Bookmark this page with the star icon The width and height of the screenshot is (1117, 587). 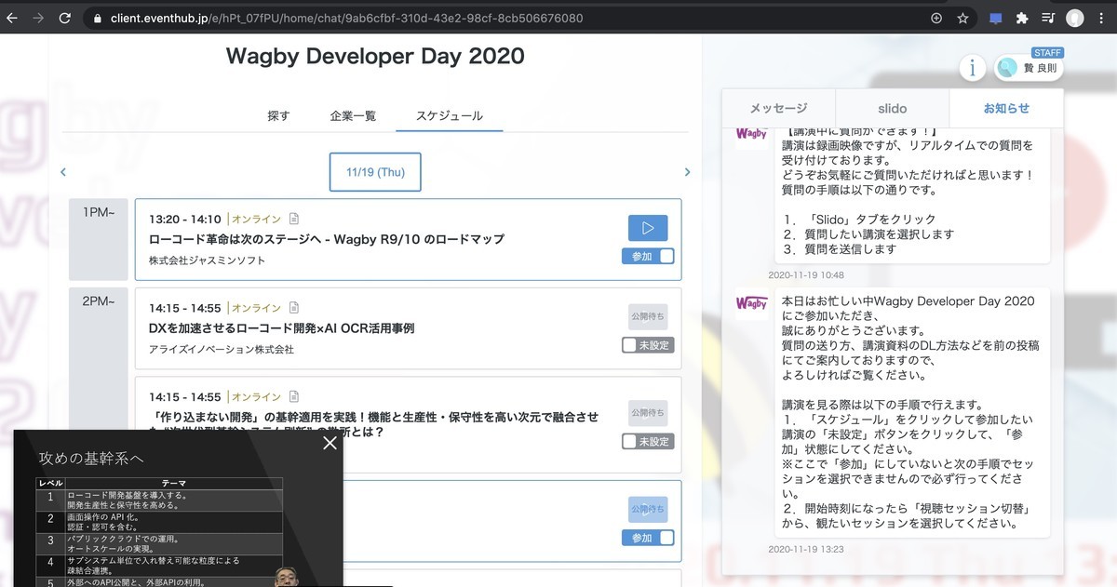coord(963,18)
